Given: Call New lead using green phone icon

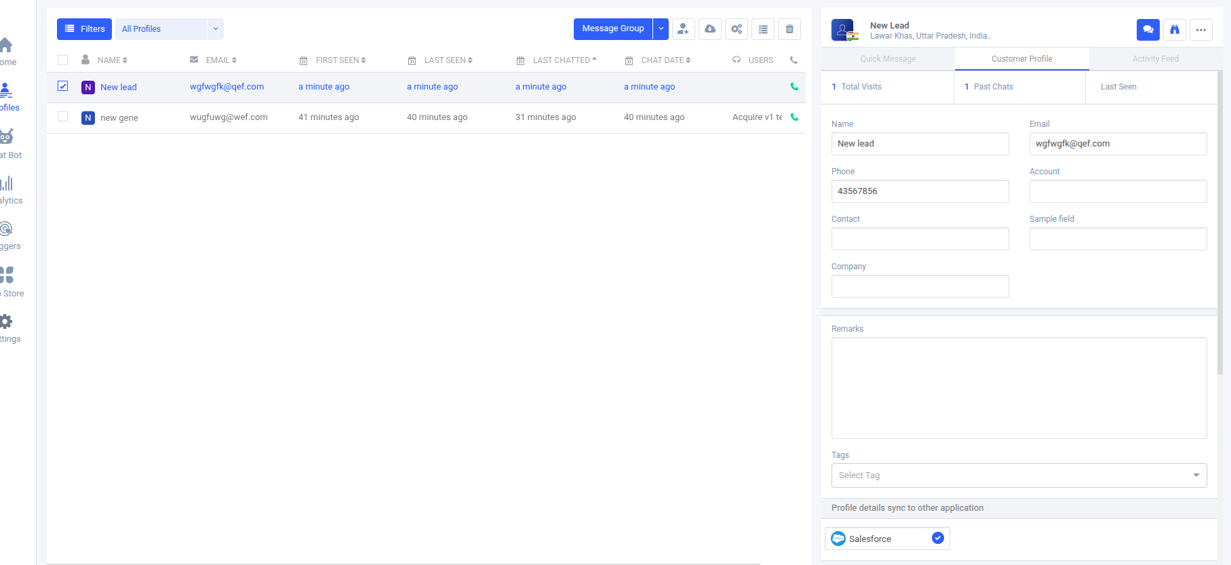Looking at the screenshot, I should (794, 87).
